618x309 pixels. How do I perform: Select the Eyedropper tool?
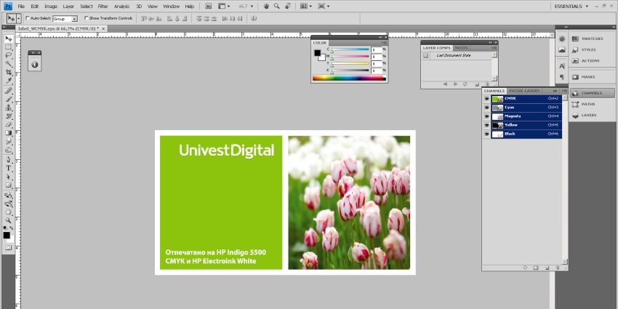pyautogui.click(x=8, y=81)
